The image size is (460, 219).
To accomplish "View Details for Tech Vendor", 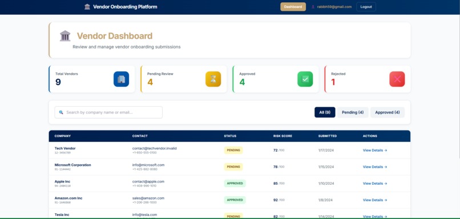I will point(375,150).
